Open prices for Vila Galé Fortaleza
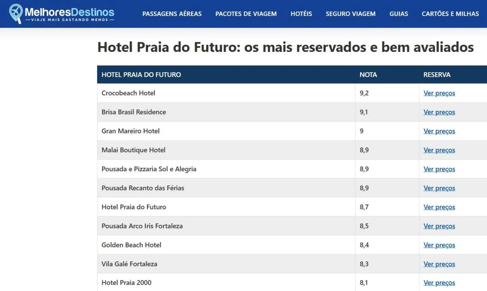Image resolution: width=487 pixels, height=291 pixels. click(x=439, y=264)
